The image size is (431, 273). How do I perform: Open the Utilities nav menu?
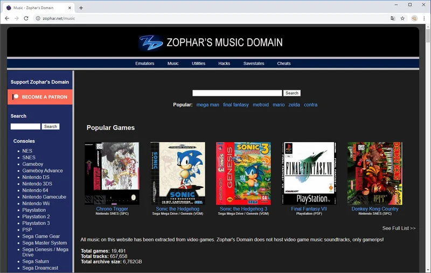(198, 64)
